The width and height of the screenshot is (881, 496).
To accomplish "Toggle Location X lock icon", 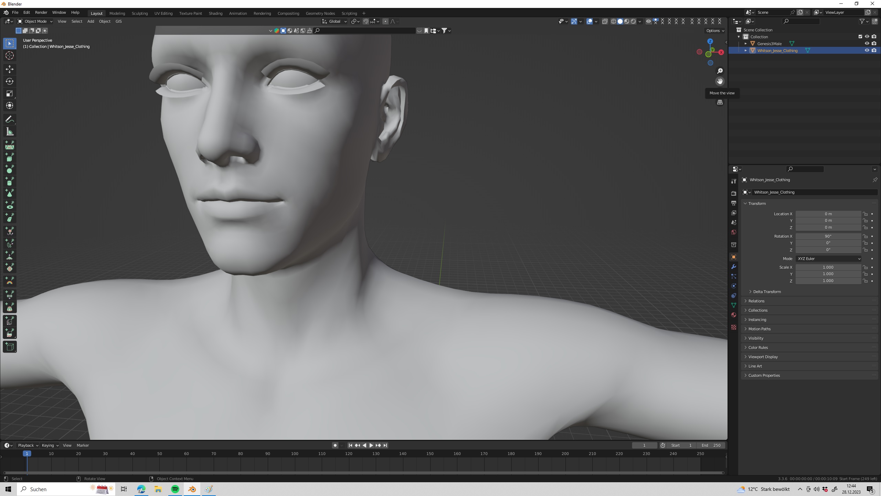I will [865, 214].
